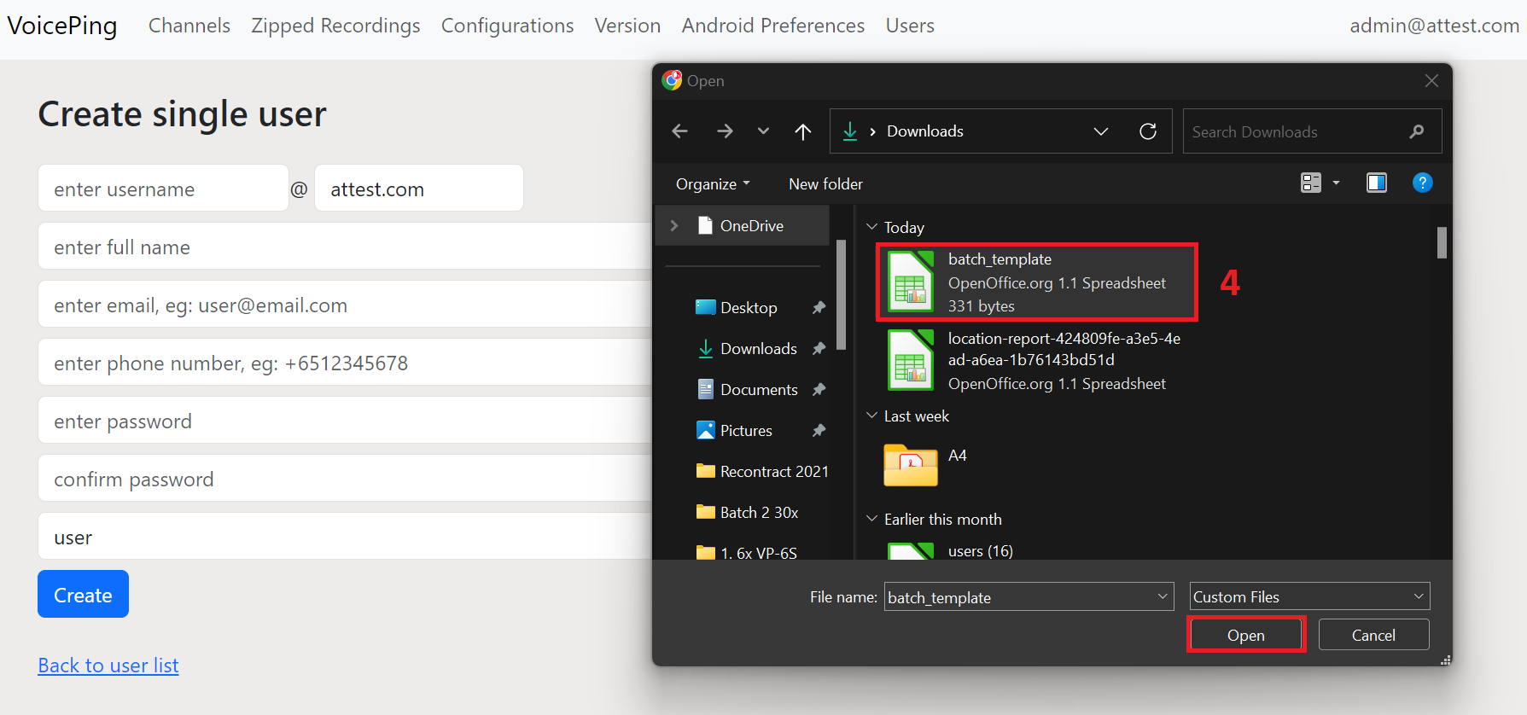Image resolution: width=1527 pixels, height=715 pixels.
Task: Click the Forward arrow in Open dialog
Action: pyautogui.click(x=725, y=131)
